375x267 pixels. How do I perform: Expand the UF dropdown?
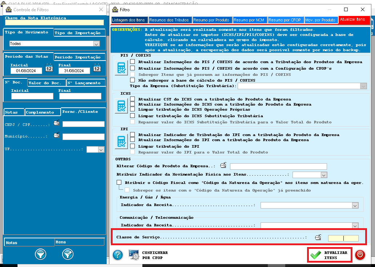click(x=101, y=149)
